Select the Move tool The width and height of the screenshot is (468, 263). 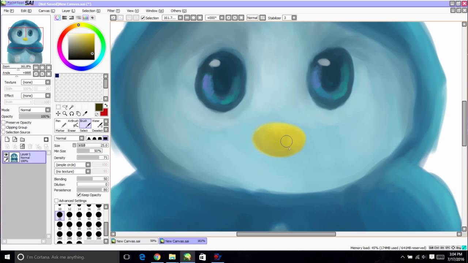(58, 114)
